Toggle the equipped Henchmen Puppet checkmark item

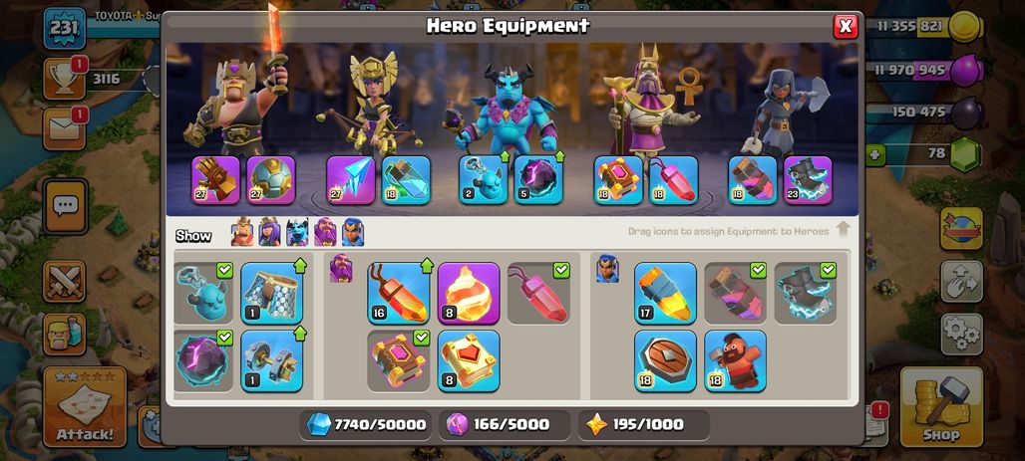click(x=203, y=293)
